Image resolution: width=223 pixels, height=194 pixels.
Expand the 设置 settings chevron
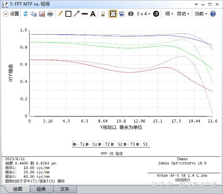tap(6, 14)
